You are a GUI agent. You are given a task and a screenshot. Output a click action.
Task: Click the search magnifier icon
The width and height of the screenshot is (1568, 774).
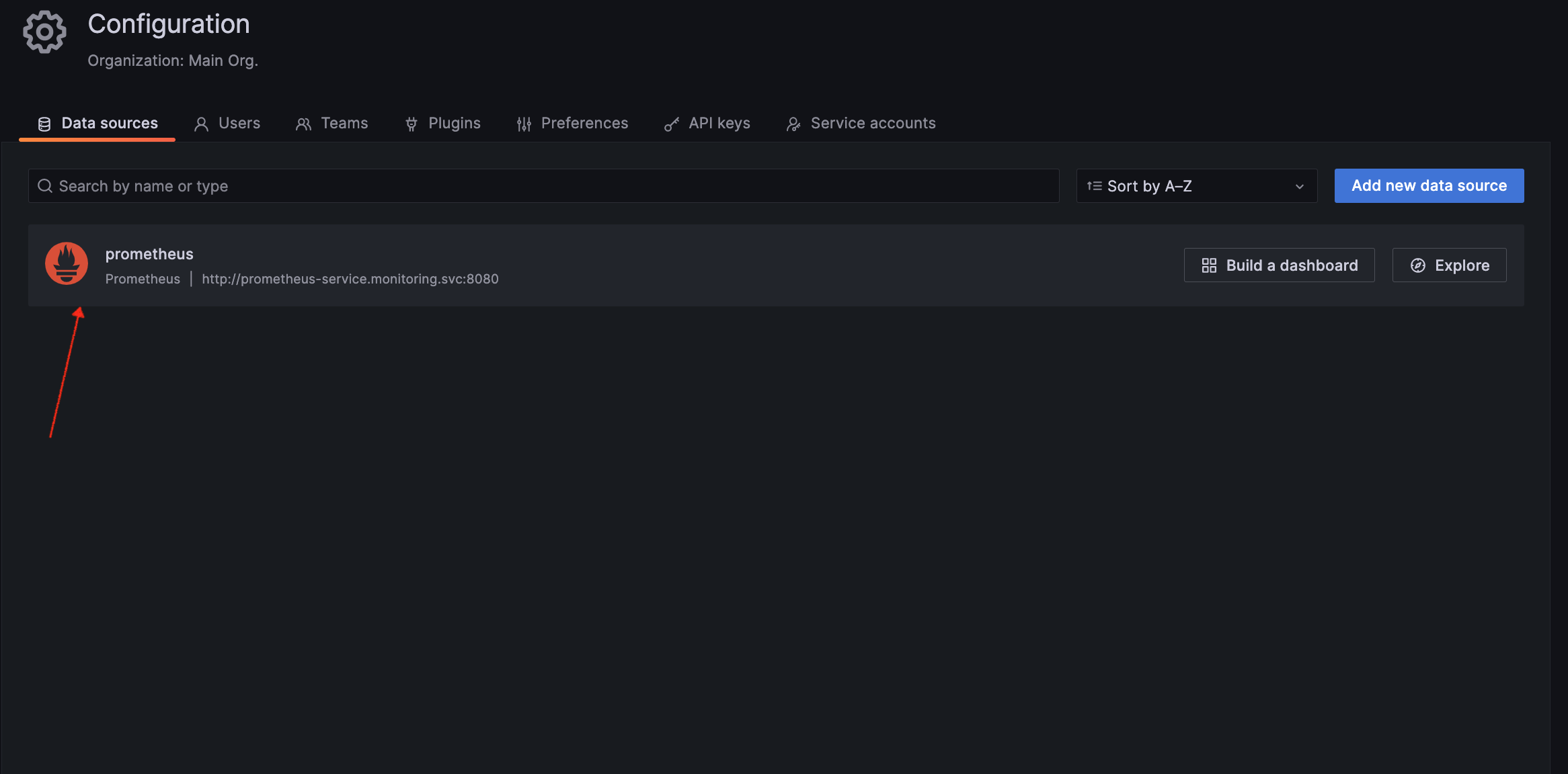45,186
